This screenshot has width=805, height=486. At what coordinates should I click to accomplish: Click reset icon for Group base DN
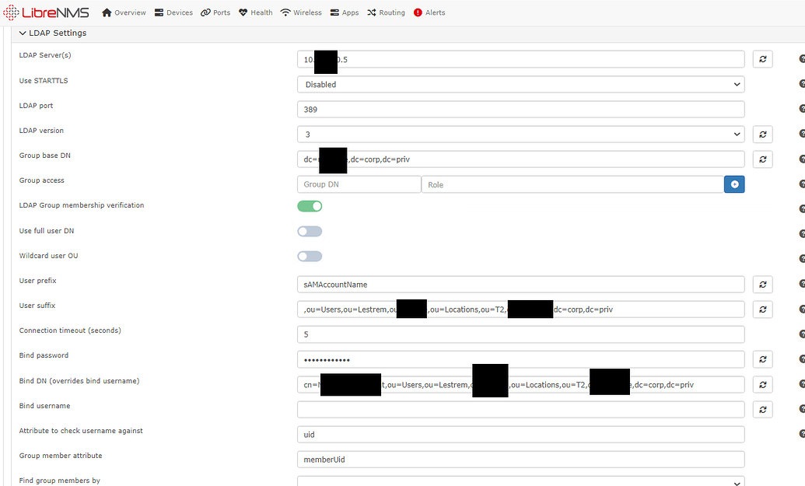click(762, 159)
